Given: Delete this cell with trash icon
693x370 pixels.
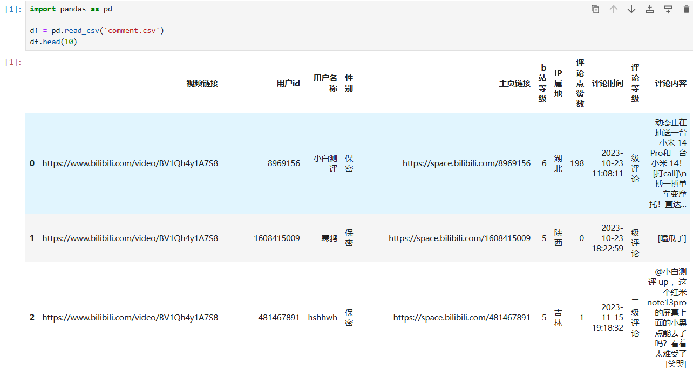Looking at the screenshot, I should 686,9.
